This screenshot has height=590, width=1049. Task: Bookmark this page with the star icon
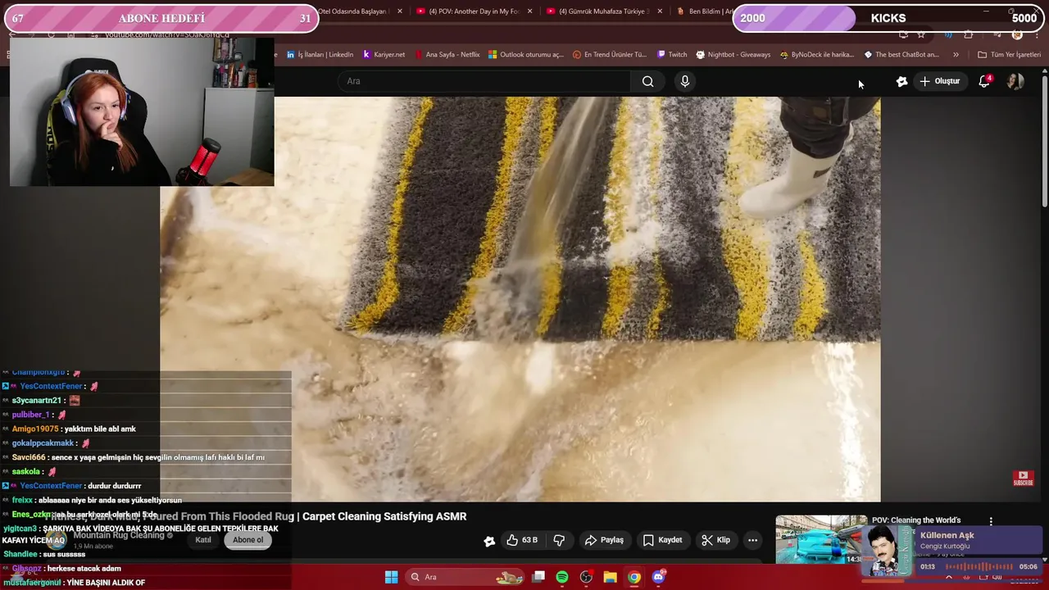[921, 34]
